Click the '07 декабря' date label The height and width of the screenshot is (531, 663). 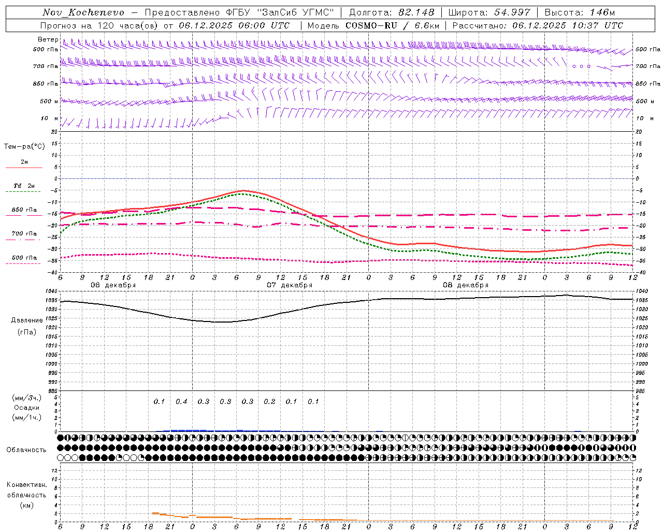click(x=290, y=285)
